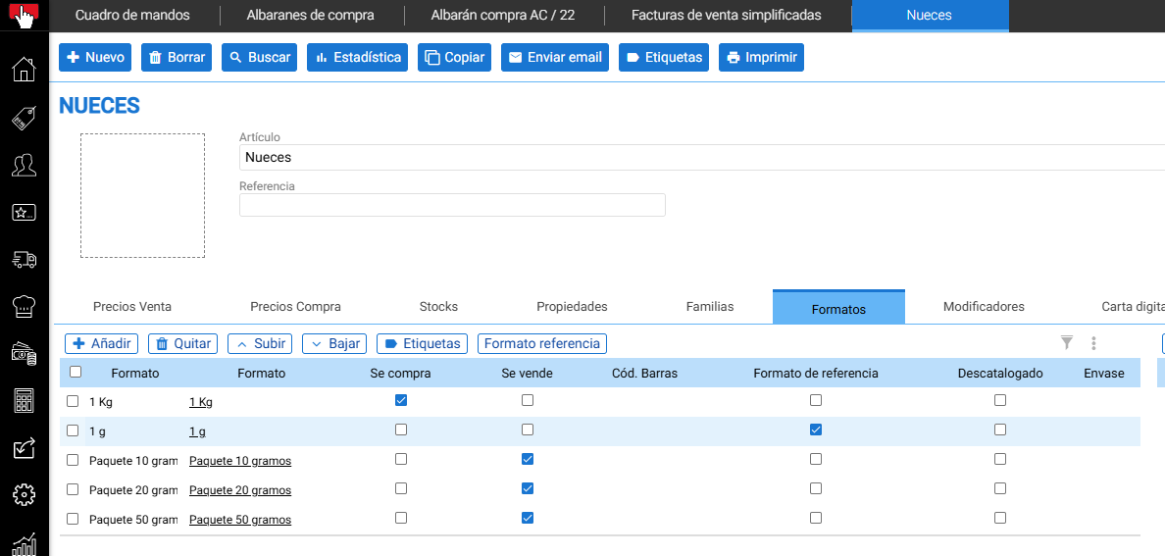Open the chef hat sidebar icon
1165x556 pixels.
[x=24, y=306]
